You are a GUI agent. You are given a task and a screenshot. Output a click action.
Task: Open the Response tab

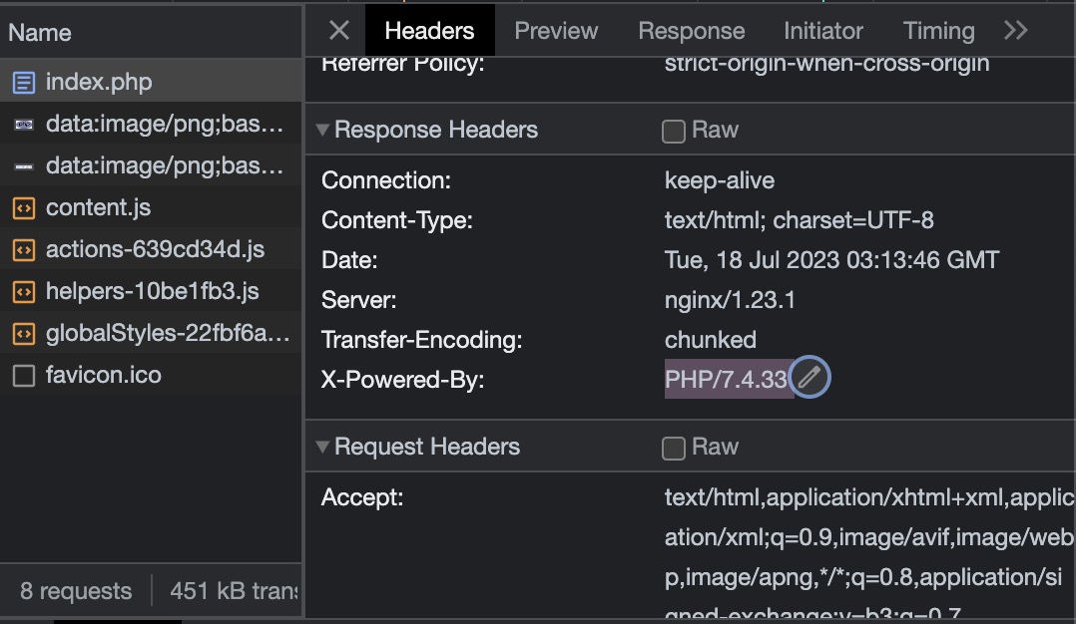click(691, 31)
